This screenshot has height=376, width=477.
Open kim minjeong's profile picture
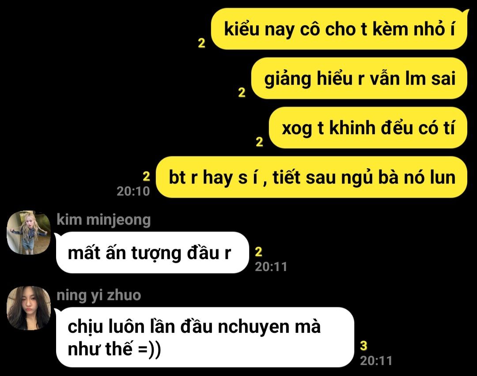(x=29, y=233)
